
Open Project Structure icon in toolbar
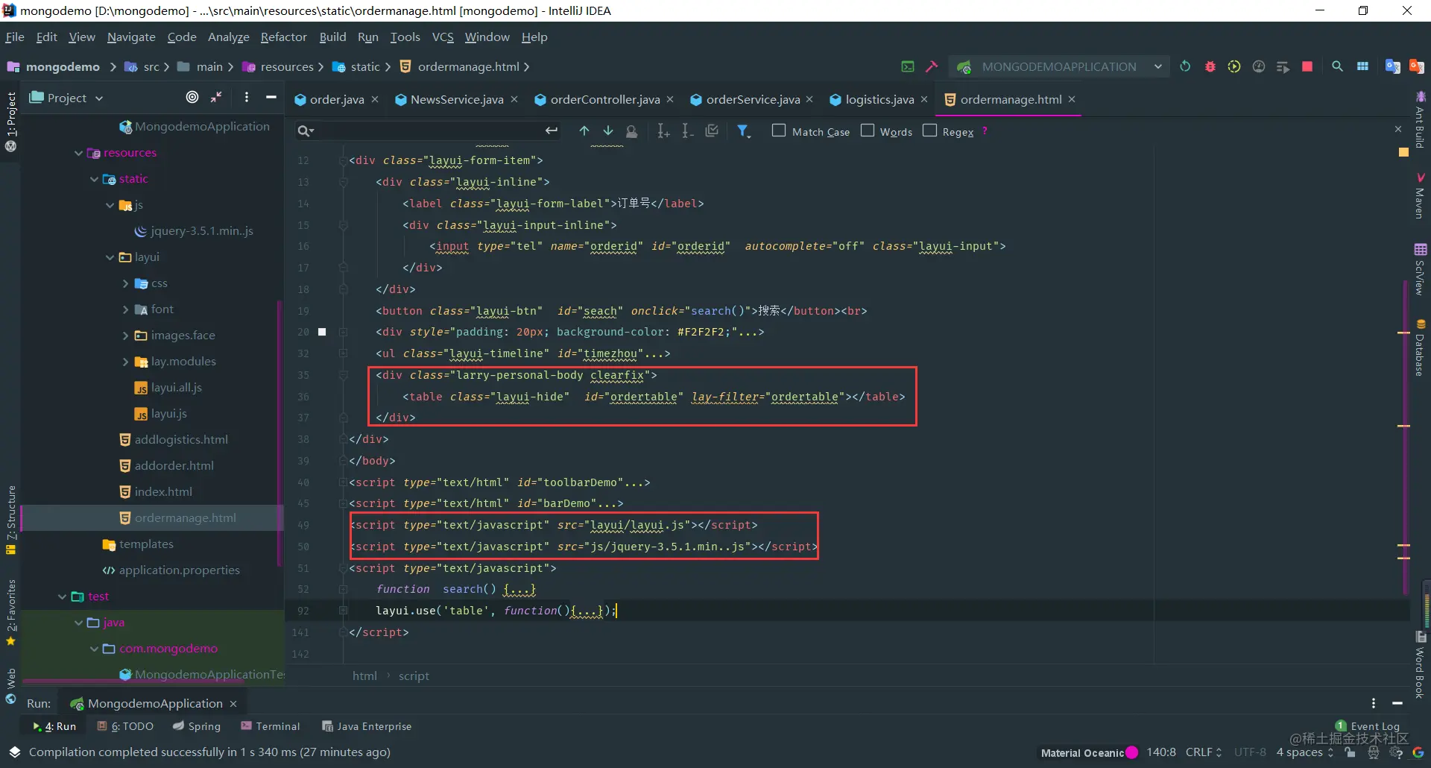[1362, 66]
